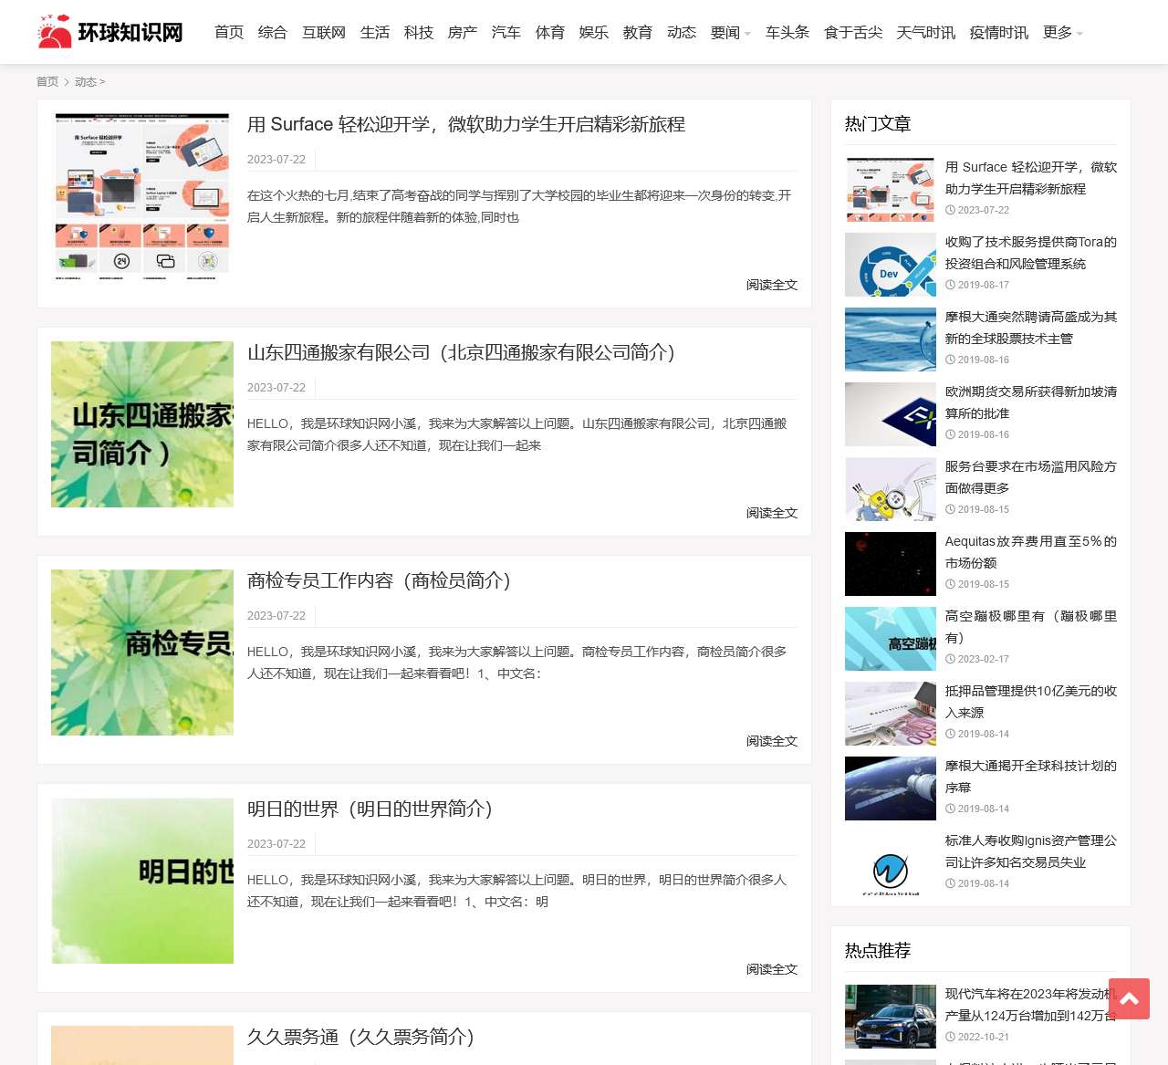Click the 首页 breadcrumb link
The height and width of the screenshot is (1065, 1168).
click(47, 81)
